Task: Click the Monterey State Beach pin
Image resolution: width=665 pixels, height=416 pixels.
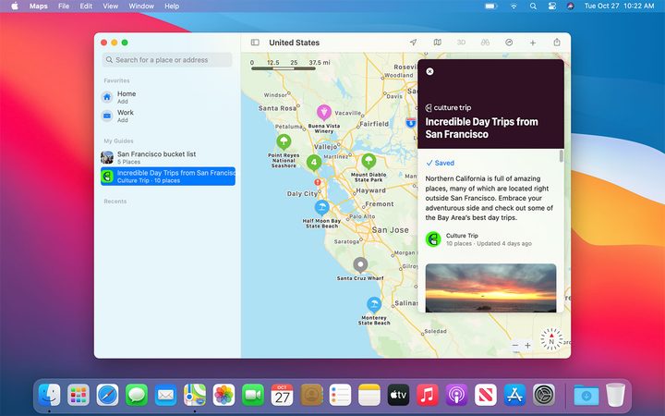Action: tap(374, 304)
